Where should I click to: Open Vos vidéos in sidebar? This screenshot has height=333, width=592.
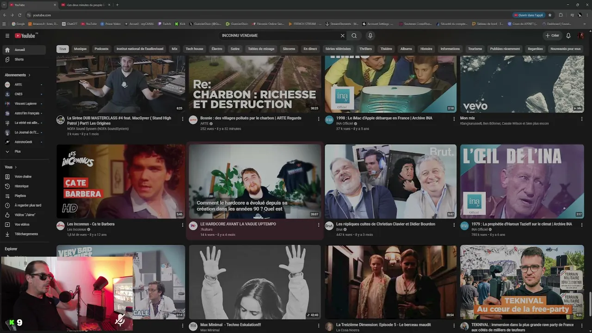click(25, 224)
